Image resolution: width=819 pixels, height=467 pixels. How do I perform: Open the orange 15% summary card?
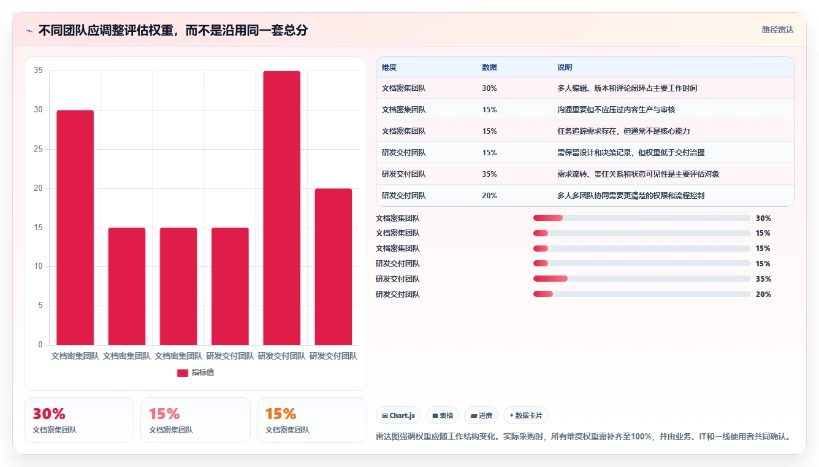click(x=312, y=420)
